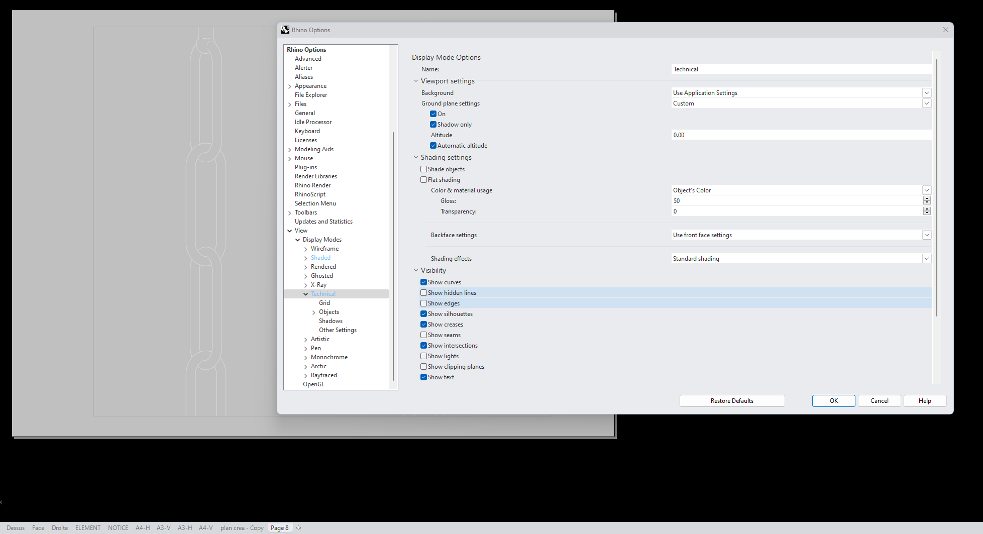Select the Page 8 tab
This screenshot has width=983, height=534.
tap(280, 528)
